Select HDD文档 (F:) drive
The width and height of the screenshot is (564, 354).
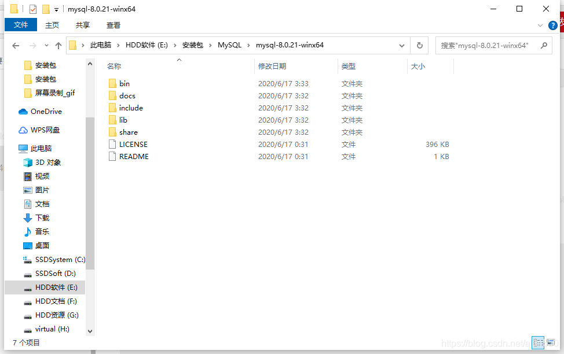click(50, 301)
